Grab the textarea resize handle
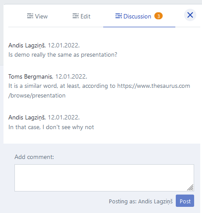Image resolution: width=202 pixels, height=213 pixels. (x=190, y=188)
